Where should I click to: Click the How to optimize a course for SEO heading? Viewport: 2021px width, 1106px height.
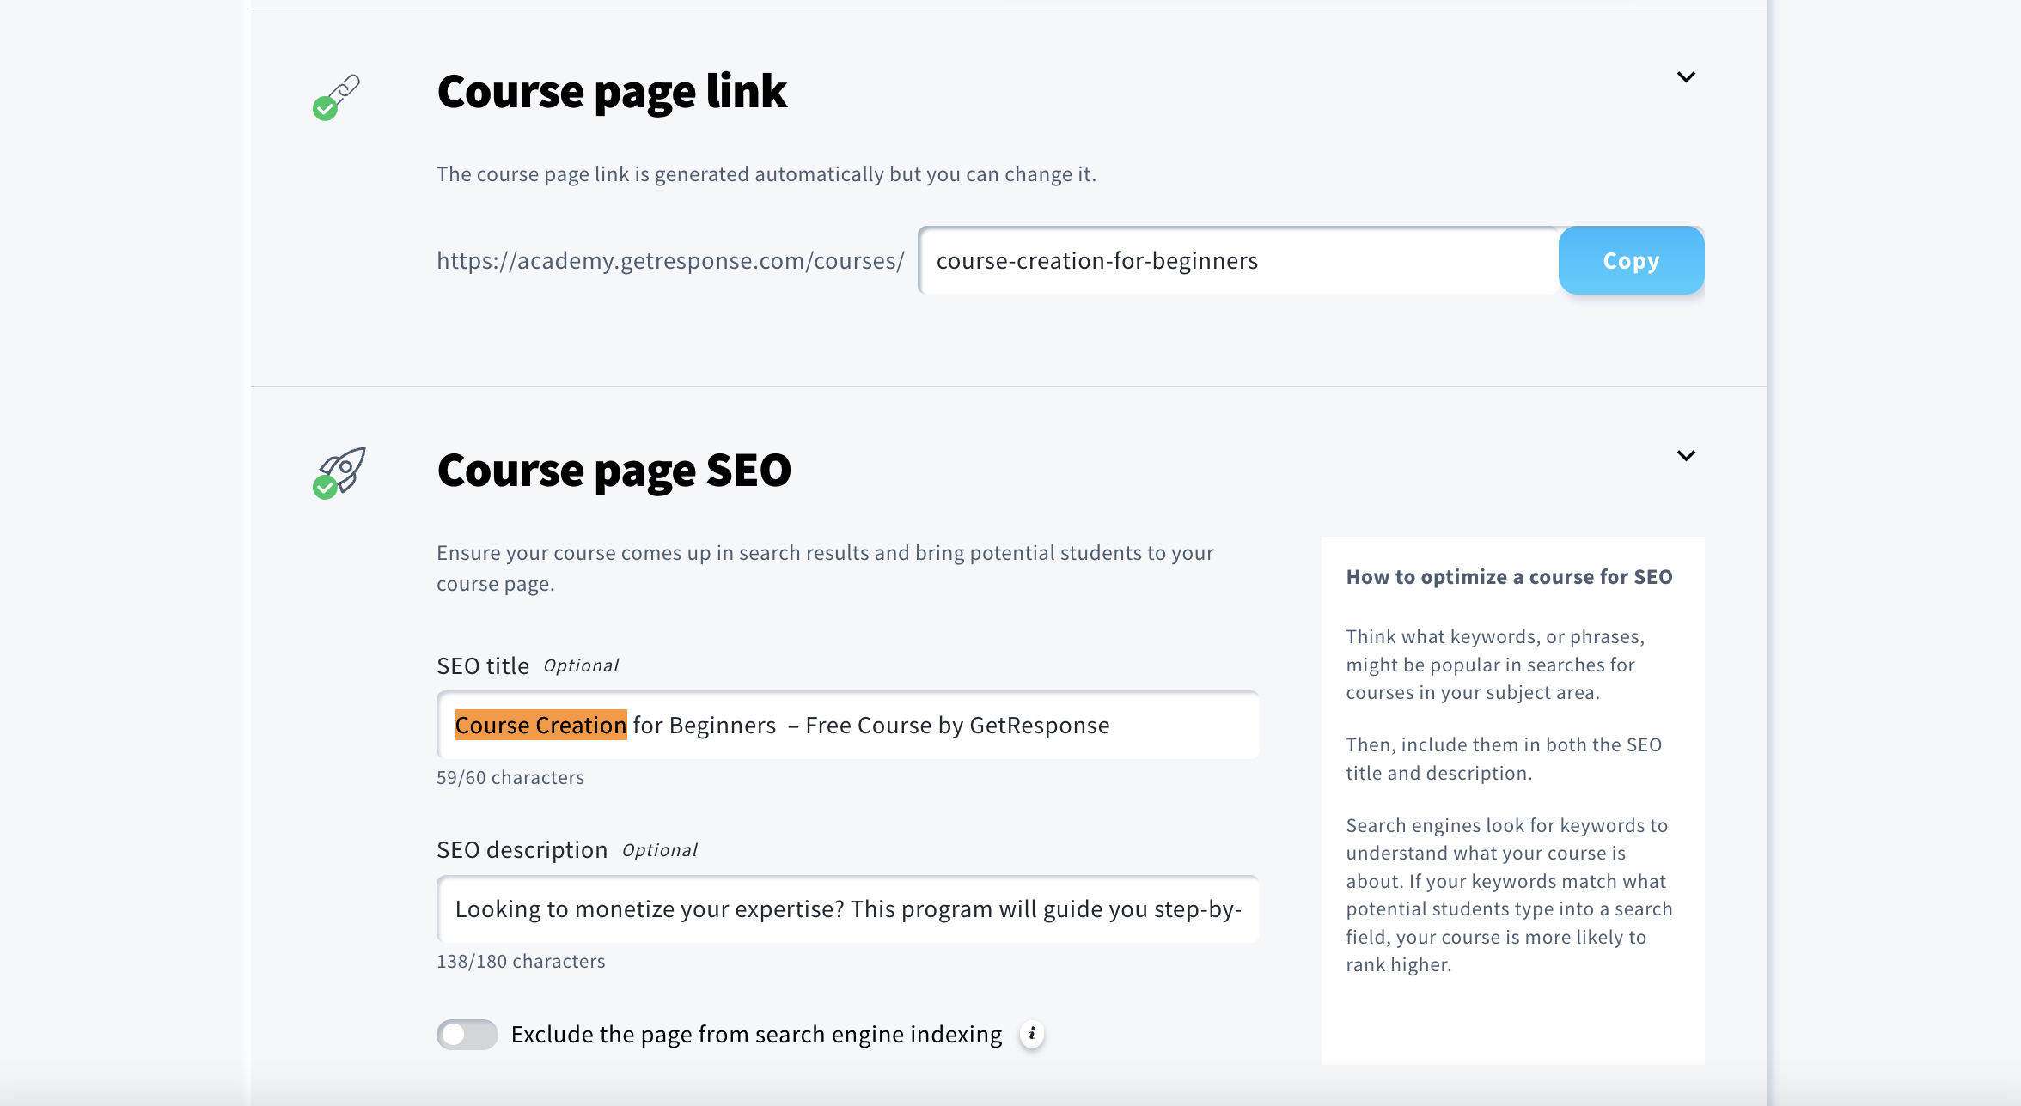tap(1509, 576)
